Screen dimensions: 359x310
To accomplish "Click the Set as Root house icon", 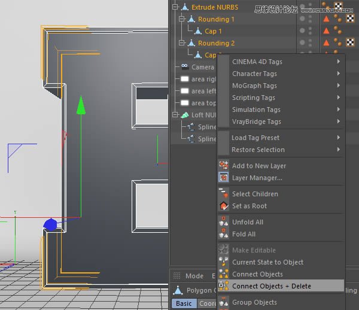I will click(223, 206).
